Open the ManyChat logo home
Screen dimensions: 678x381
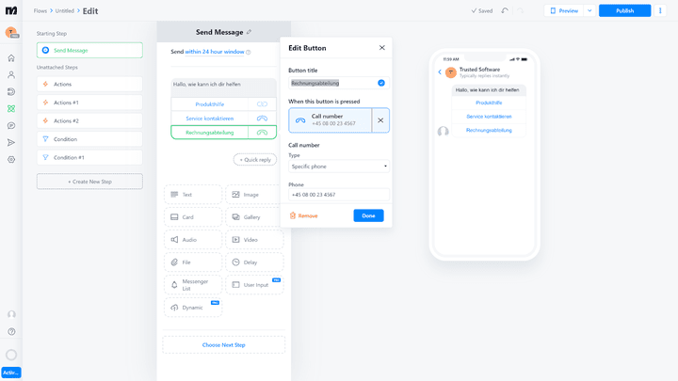pyautogui.click(x=11, y=10)
